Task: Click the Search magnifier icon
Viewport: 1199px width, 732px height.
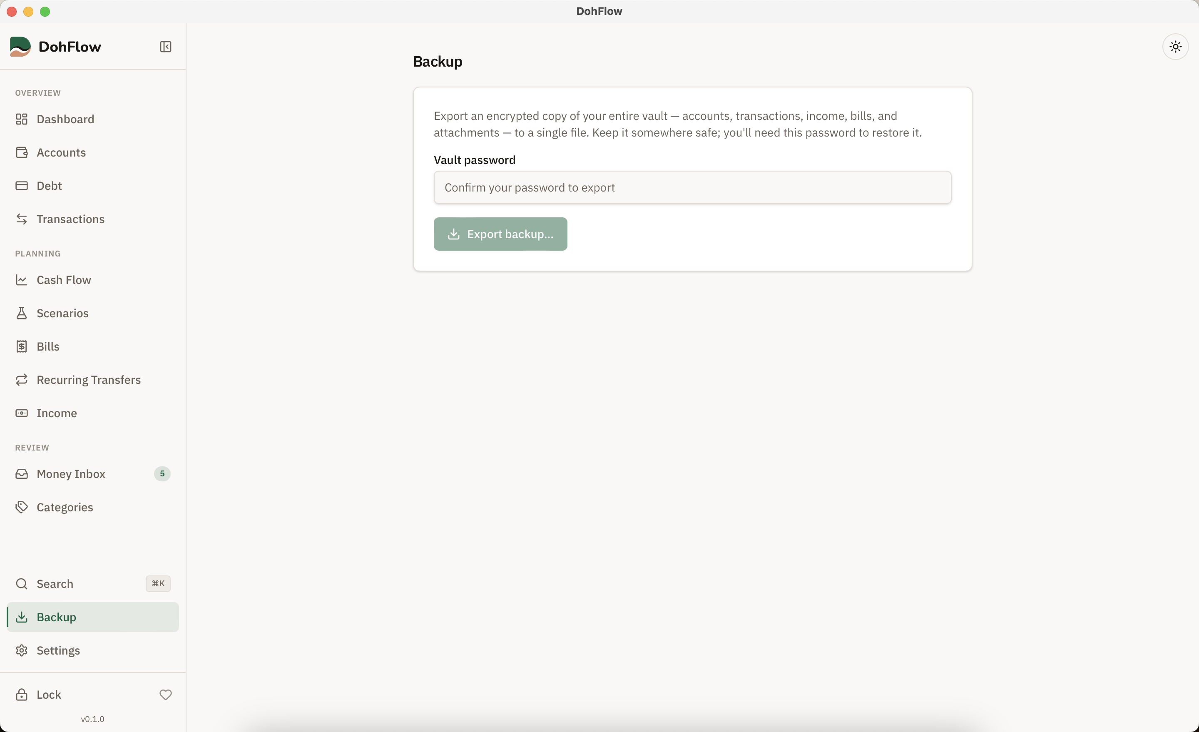Action: click(21, 583)
